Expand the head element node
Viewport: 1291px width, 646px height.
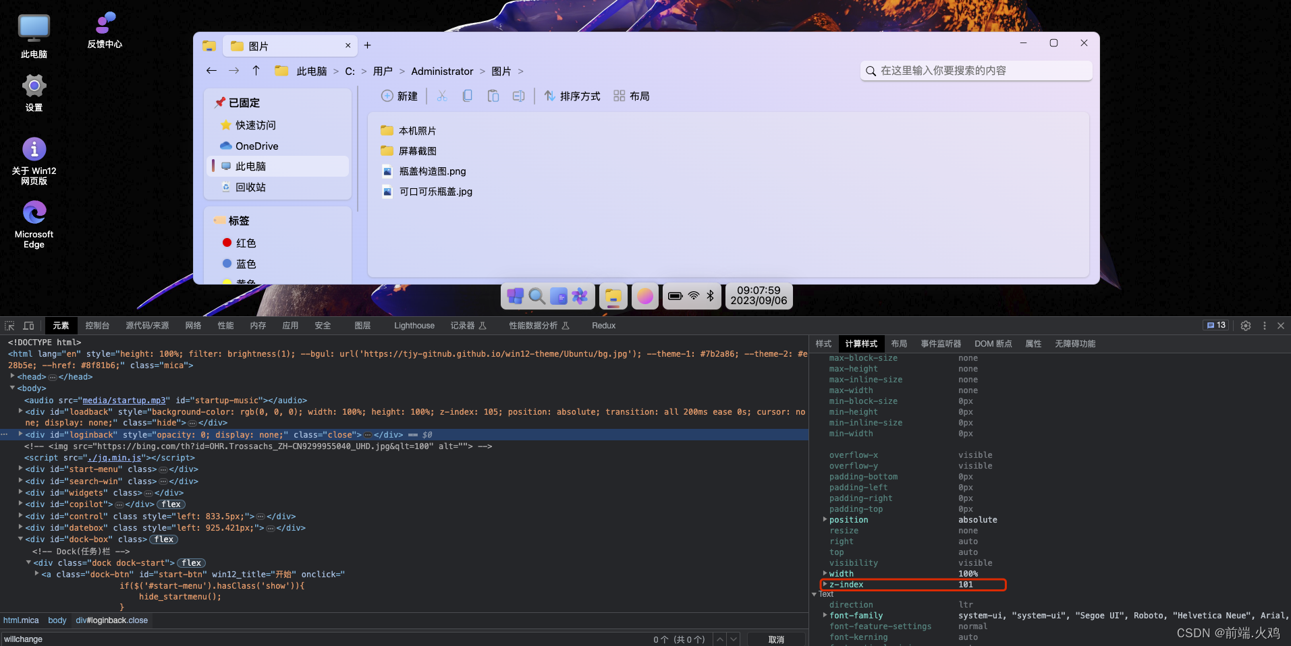coord(12,376)
